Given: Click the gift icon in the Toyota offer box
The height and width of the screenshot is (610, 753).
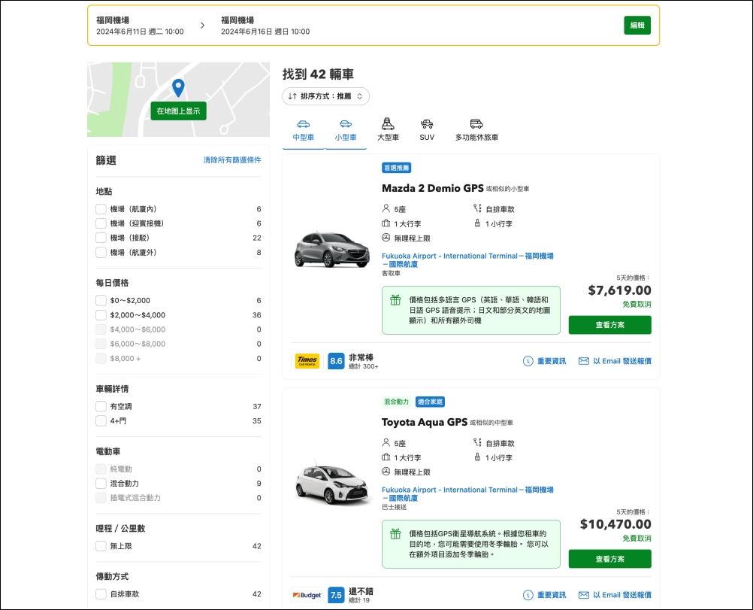Looking at the screenshot, I should [x=395, y=534].
